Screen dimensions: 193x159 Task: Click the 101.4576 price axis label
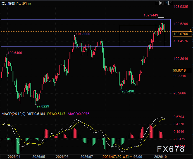coord(181,41)
